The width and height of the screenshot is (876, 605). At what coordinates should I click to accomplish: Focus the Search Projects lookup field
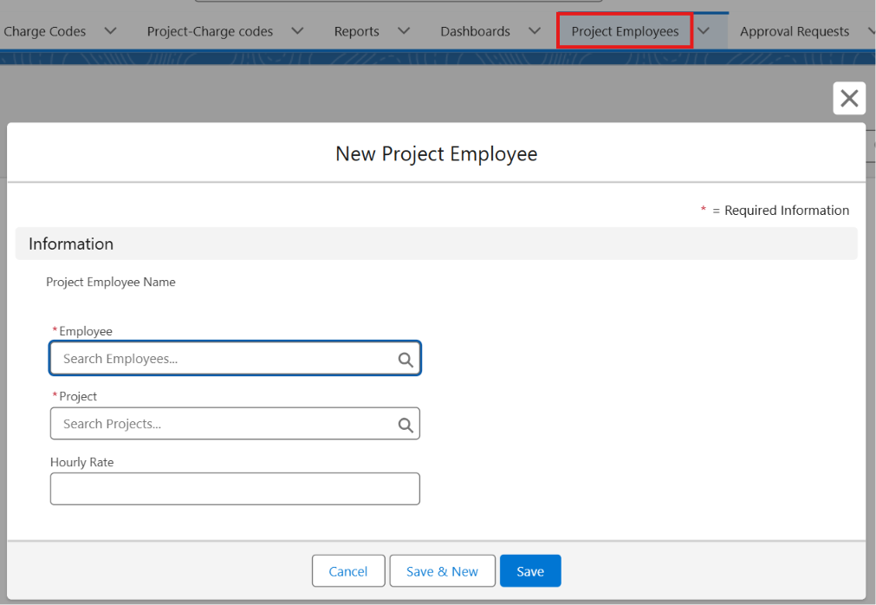(x=235, y=424)
